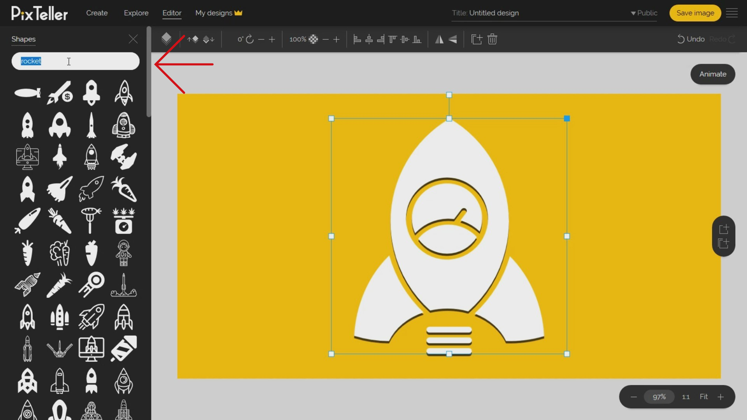Screen dimensions: 747x420
Task: Open the Explore menu
Action: (136, 13)
